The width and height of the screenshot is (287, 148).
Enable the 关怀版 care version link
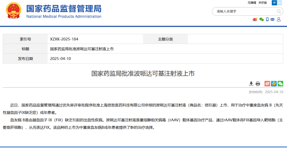(263, 3)
